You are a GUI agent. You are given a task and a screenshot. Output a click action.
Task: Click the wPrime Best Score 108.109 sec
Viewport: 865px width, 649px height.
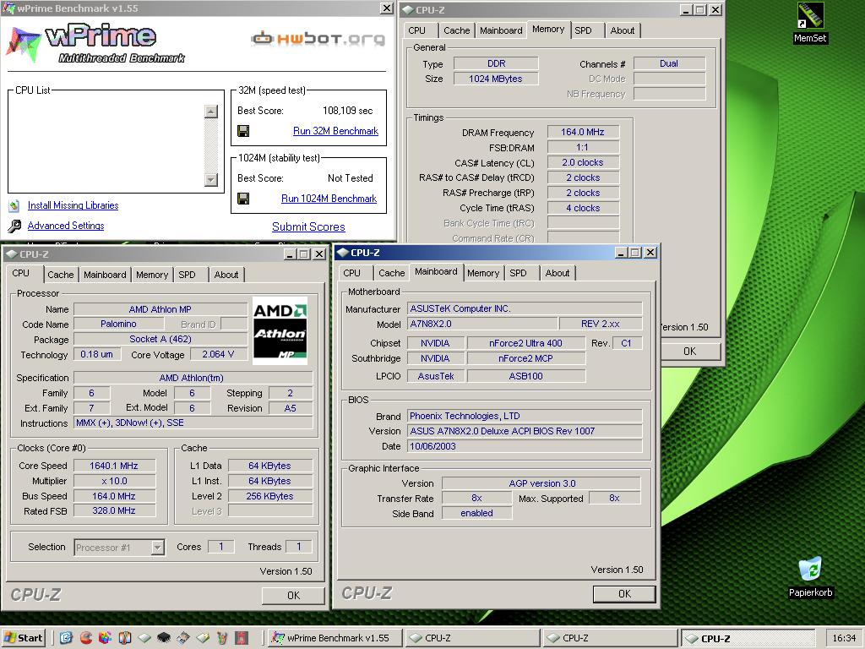click(x=347, y=111)
